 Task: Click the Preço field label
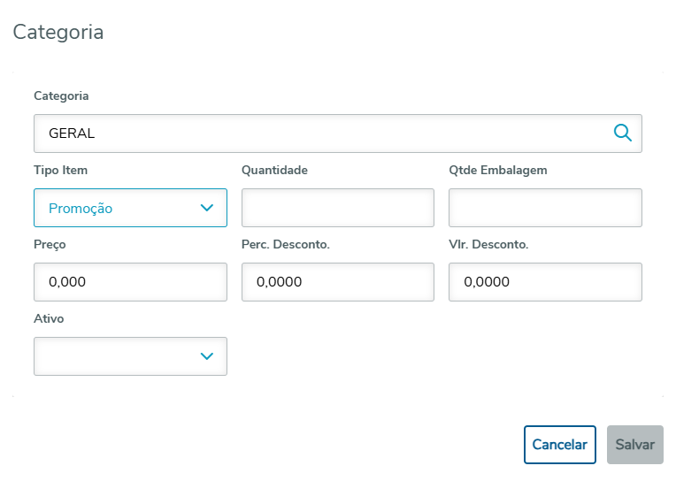[50, 244]
